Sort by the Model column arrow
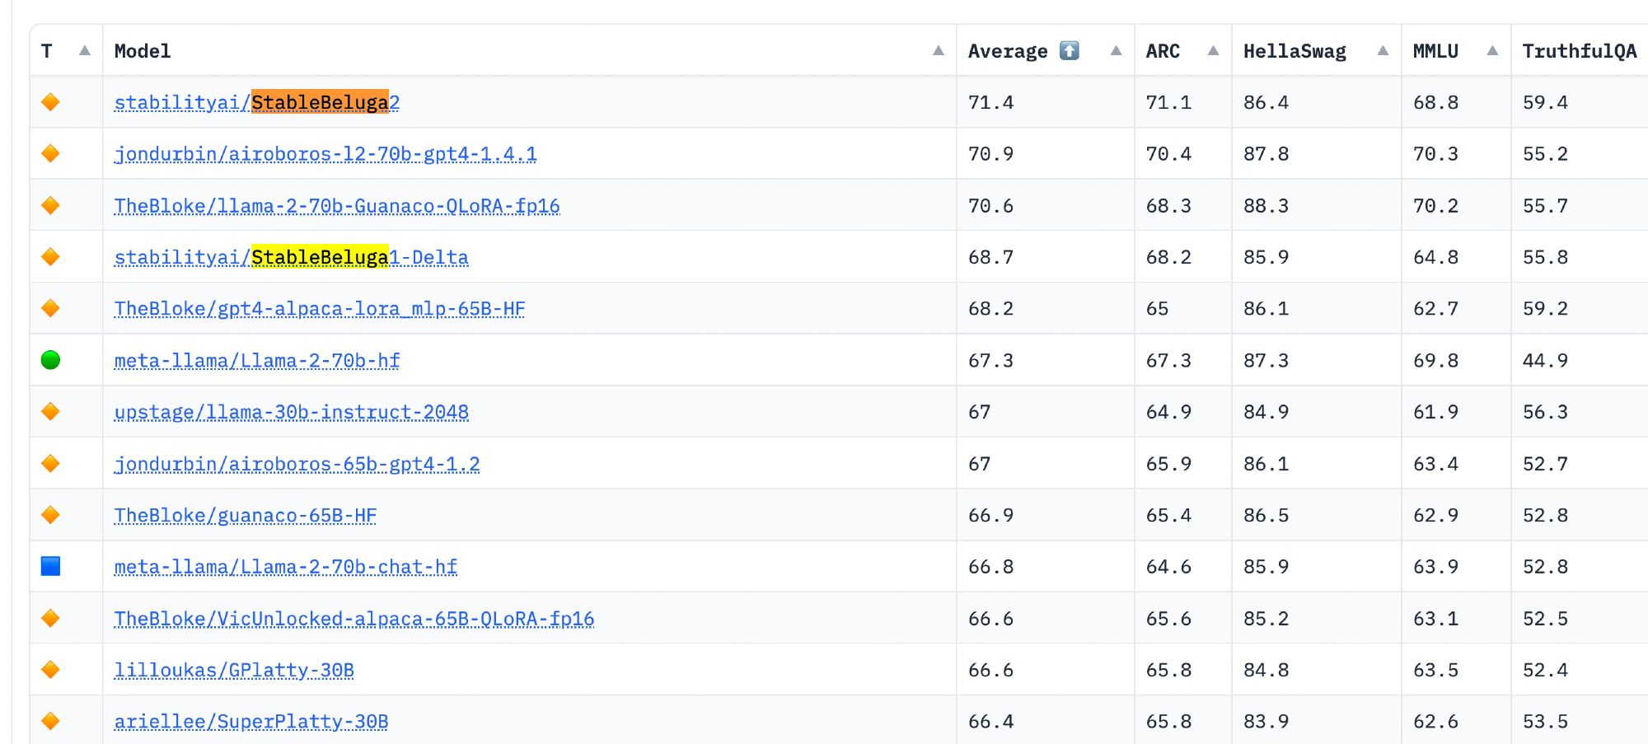The image size is (1648, 744). point(938,51)
